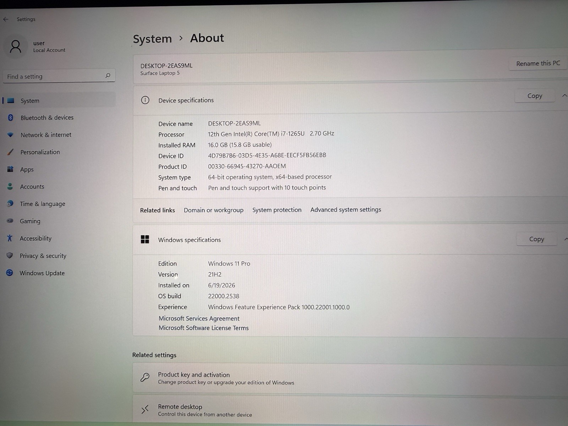Click the System breadcrumb in the header
568x426 pixels.
coord(152,39)
